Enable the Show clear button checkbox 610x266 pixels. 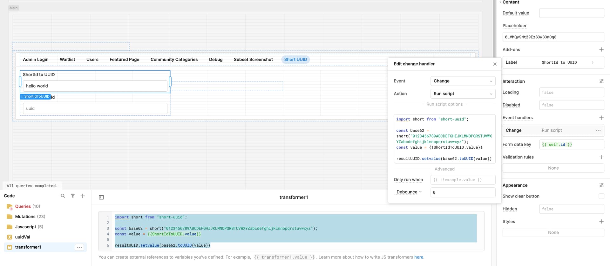[601, 196]
